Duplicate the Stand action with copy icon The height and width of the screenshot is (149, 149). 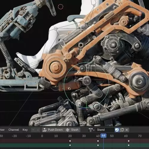[122, 130]
